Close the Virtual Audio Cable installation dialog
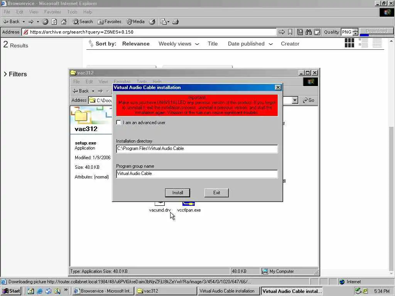Screen dimensions: 395x296 click(278, 87)
